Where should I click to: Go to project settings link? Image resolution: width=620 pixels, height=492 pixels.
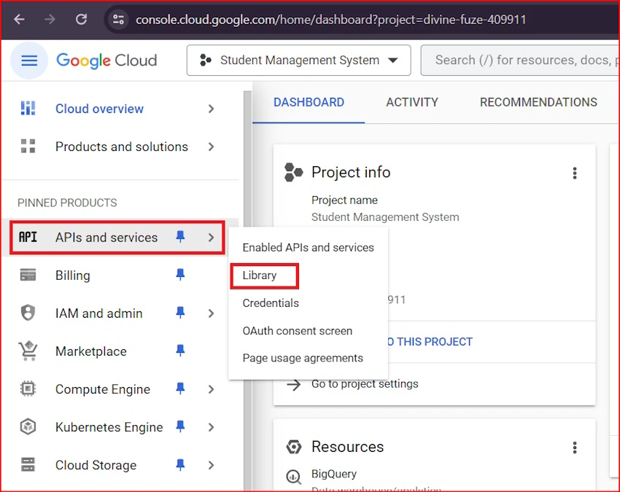coord(365,383)
